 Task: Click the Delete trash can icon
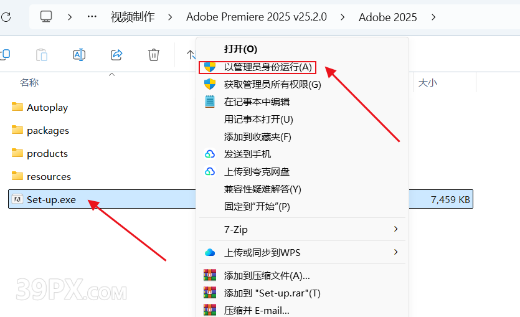(x=154, y=55)
